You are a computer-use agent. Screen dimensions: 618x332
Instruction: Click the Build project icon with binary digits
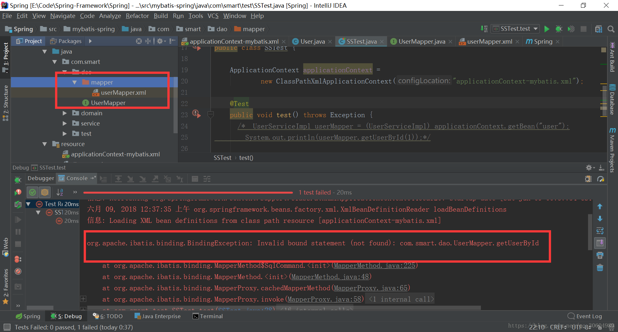click(484, 29)
